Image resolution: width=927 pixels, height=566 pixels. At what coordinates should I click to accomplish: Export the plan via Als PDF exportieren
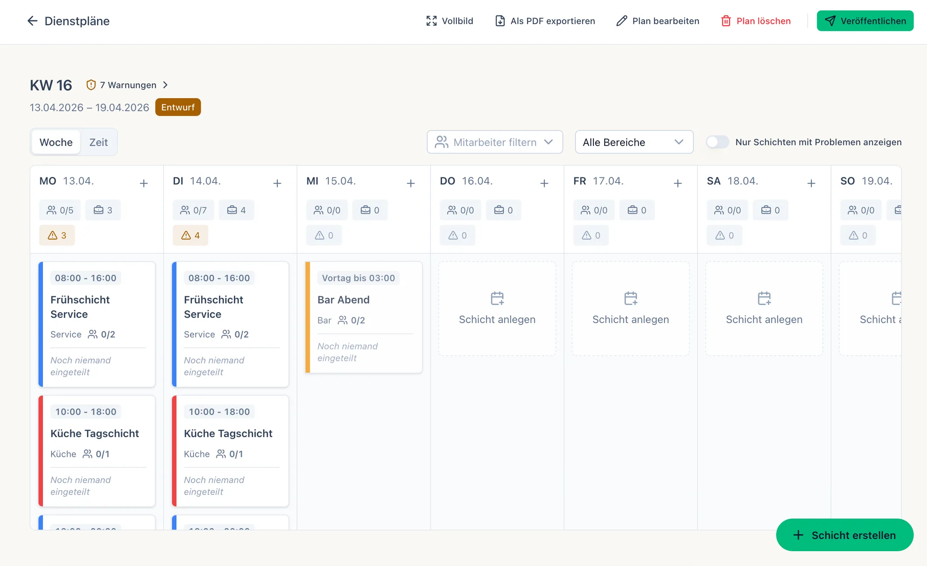pyautogui.click(x=545, y=21)
